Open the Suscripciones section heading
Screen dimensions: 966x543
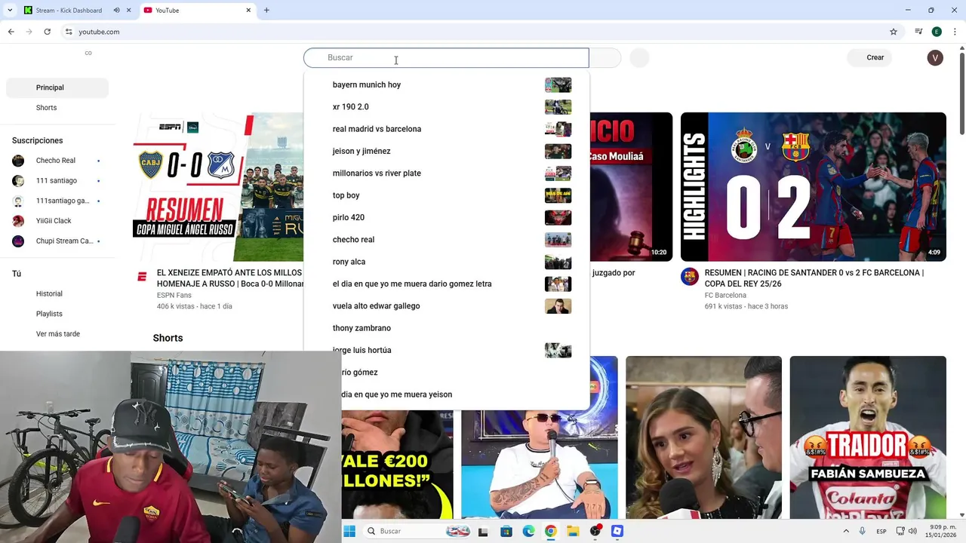37,140
